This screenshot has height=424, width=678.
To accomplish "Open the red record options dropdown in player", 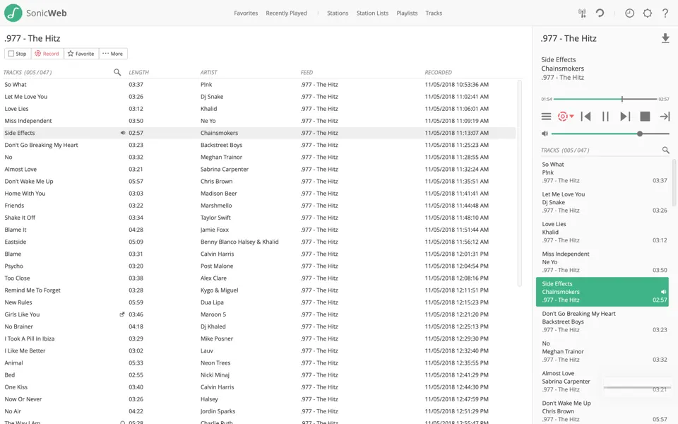I will [x=566, y=117].
